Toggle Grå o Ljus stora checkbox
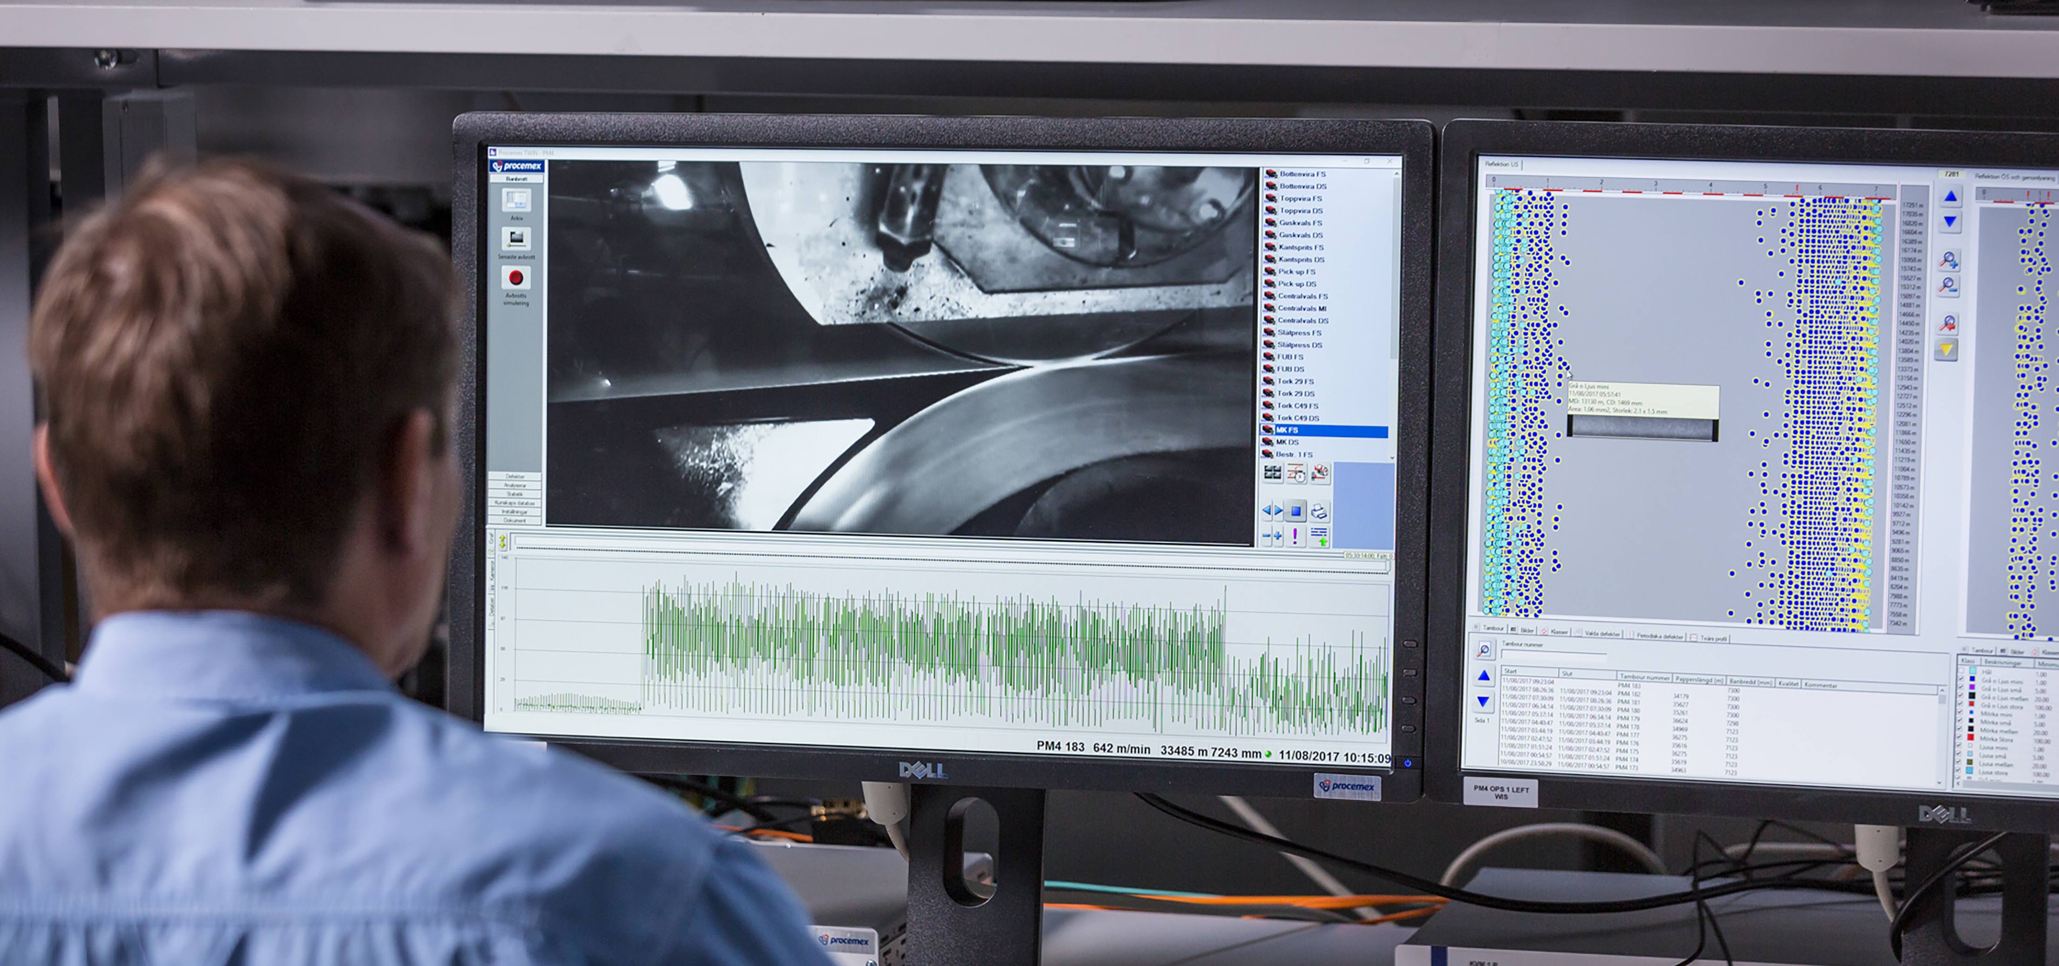 pos(1962,704)
